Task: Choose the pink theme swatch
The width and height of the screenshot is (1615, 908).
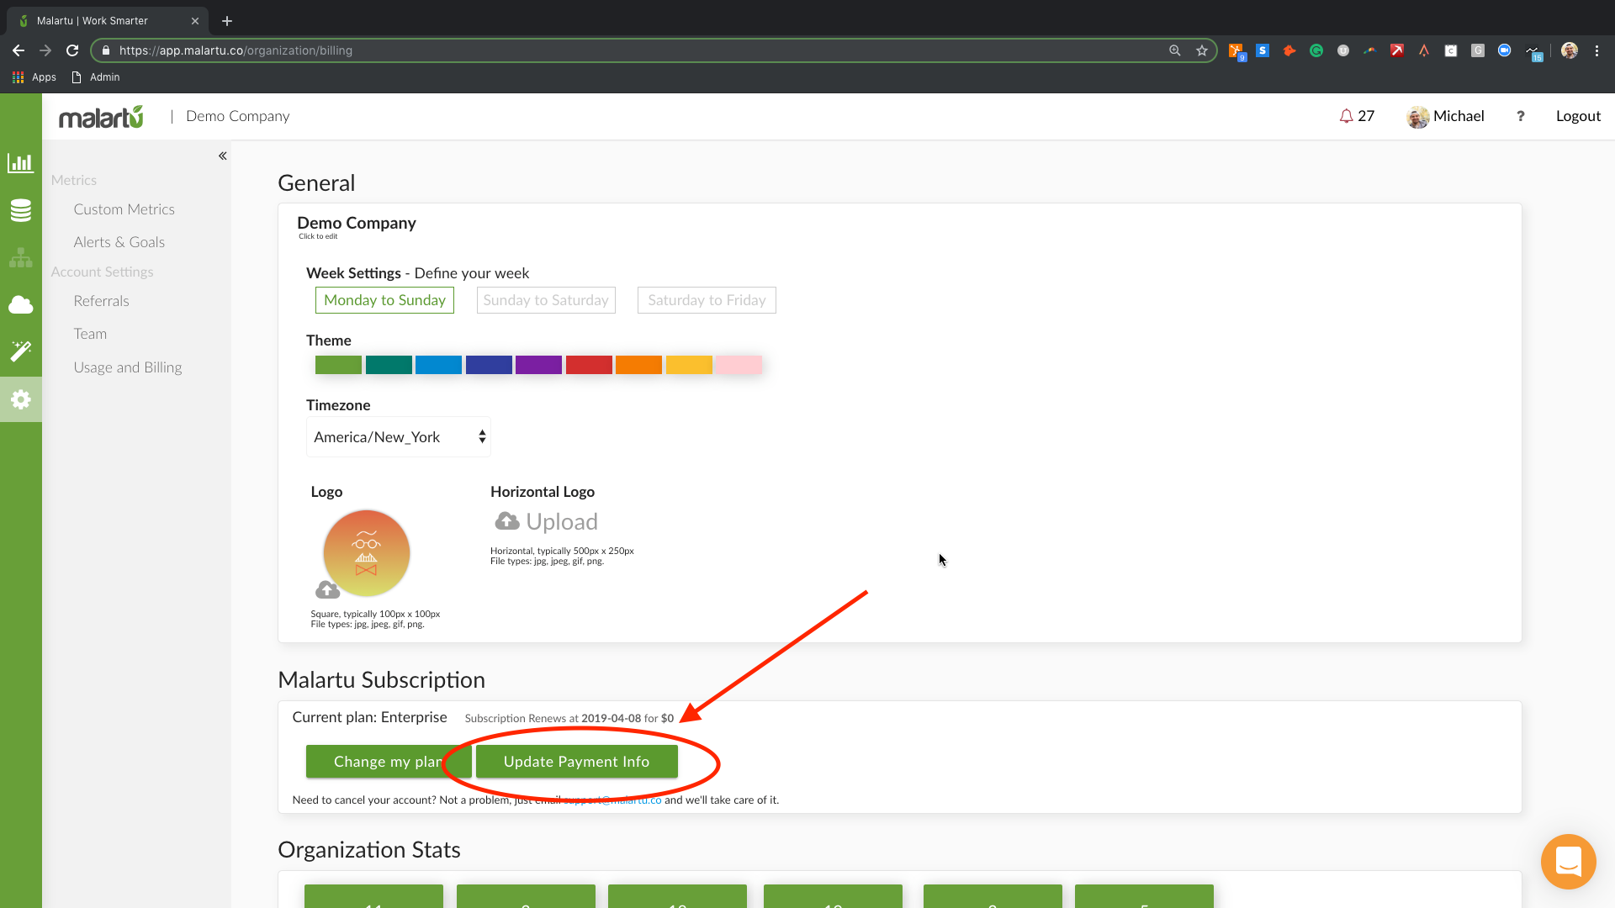Action: pyautogui.click(x=739, y=365)
